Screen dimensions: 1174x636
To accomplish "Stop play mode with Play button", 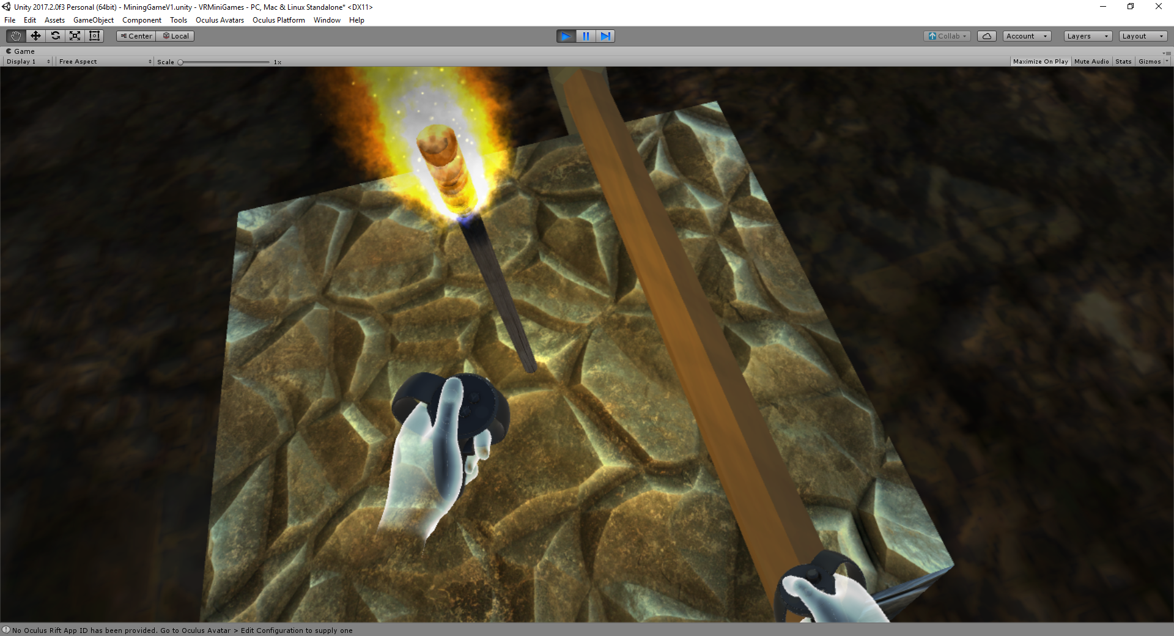I will (566, 36).
